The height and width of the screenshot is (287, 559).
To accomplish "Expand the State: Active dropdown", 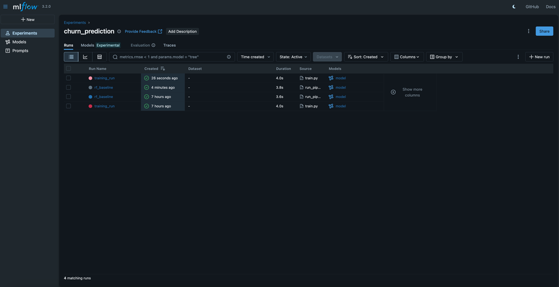I will [293, 57].
